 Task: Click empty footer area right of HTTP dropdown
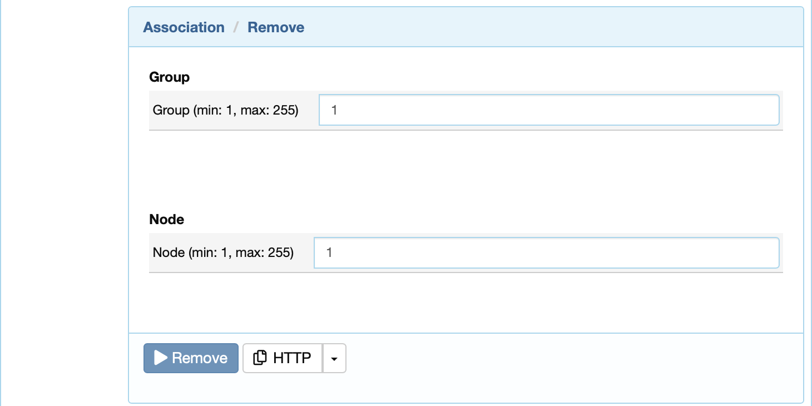pos(573,358)
